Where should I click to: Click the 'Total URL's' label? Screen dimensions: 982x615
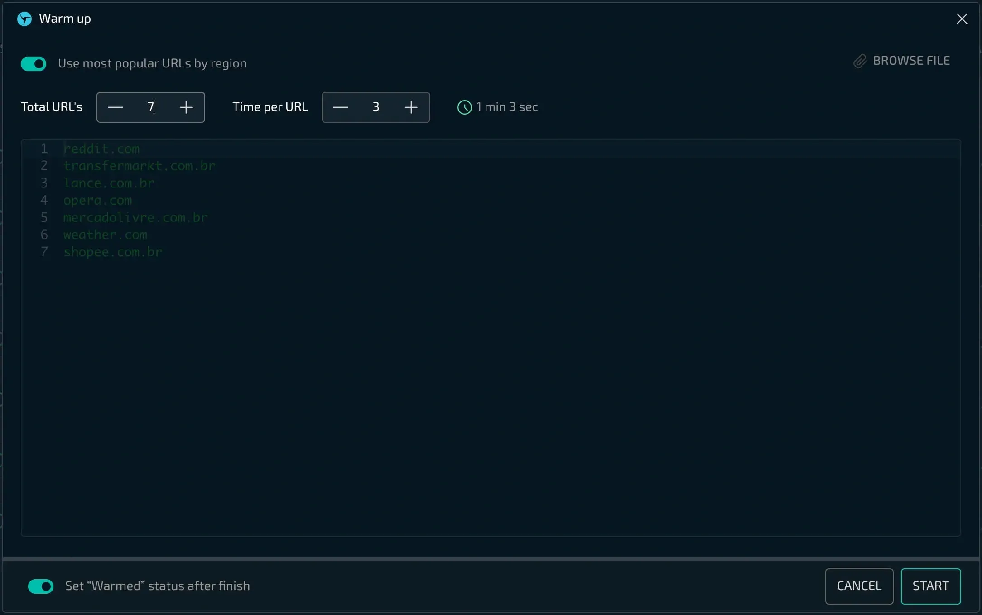52,107
